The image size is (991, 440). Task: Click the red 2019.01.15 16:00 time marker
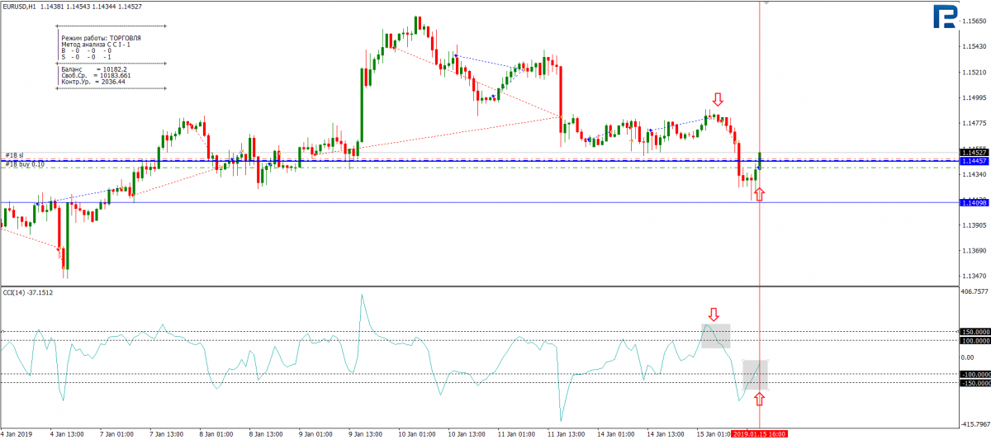point(760,434)
